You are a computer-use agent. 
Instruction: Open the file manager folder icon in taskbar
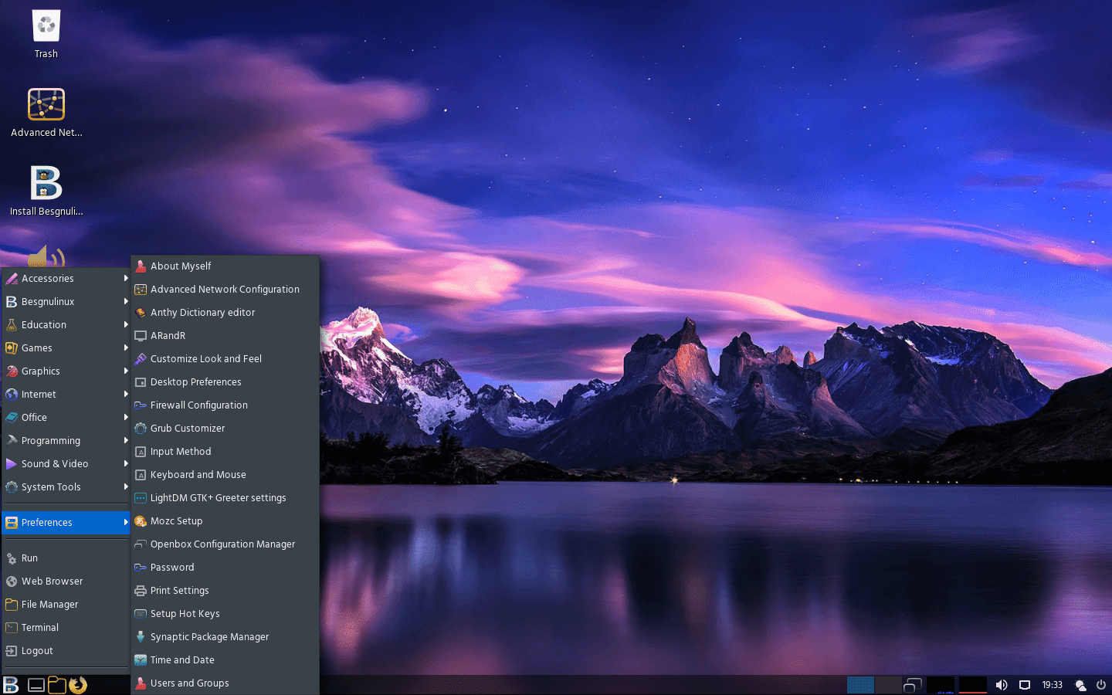57,685
